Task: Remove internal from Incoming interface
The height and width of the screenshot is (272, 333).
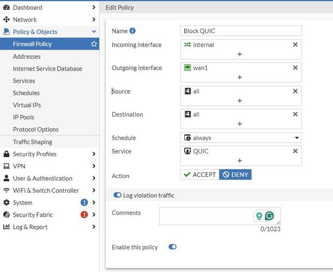Action: pos(296,45)
